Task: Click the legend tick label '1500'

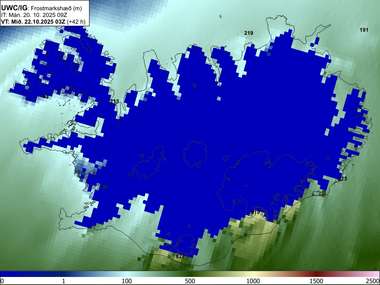Action: coord(317,281)
